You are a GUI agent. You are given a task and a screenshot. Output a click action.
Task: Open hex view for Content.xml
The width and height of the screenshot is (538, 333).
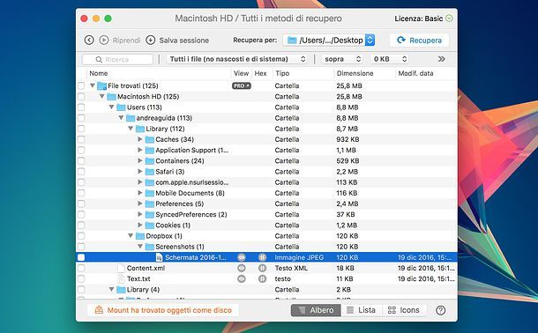[x=262, y=268]
